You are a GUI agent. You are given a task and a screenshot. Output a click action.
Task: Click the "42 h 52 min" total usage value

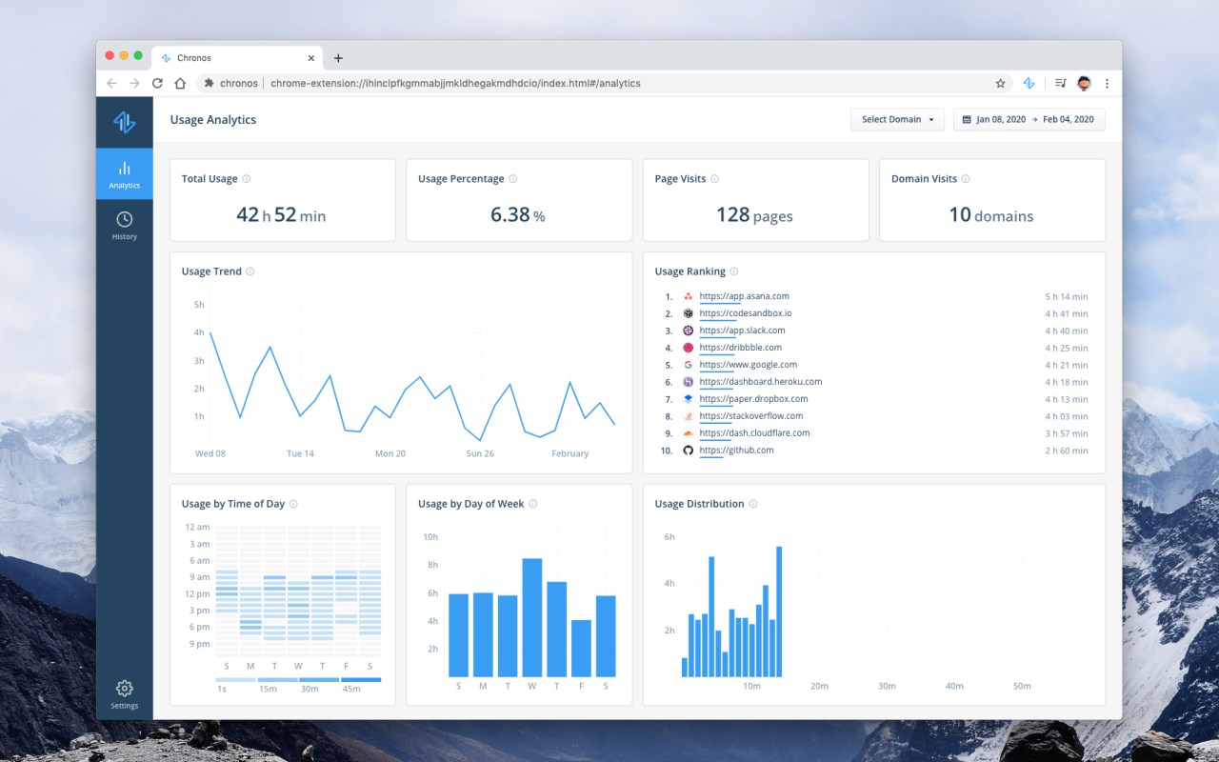pyautogui.click(x=281, y=215)
